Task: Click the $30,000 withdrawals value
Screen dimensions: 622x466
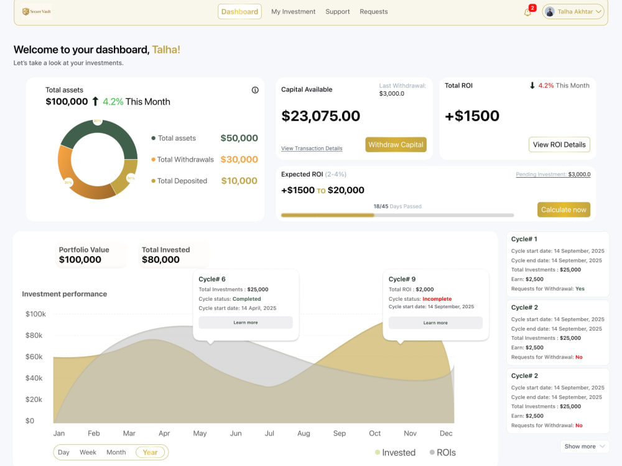Action: [239, 159]
